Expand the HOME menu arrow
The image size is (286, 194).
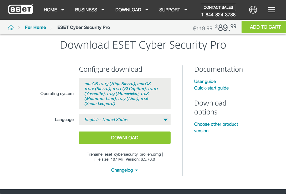(63, 10)
